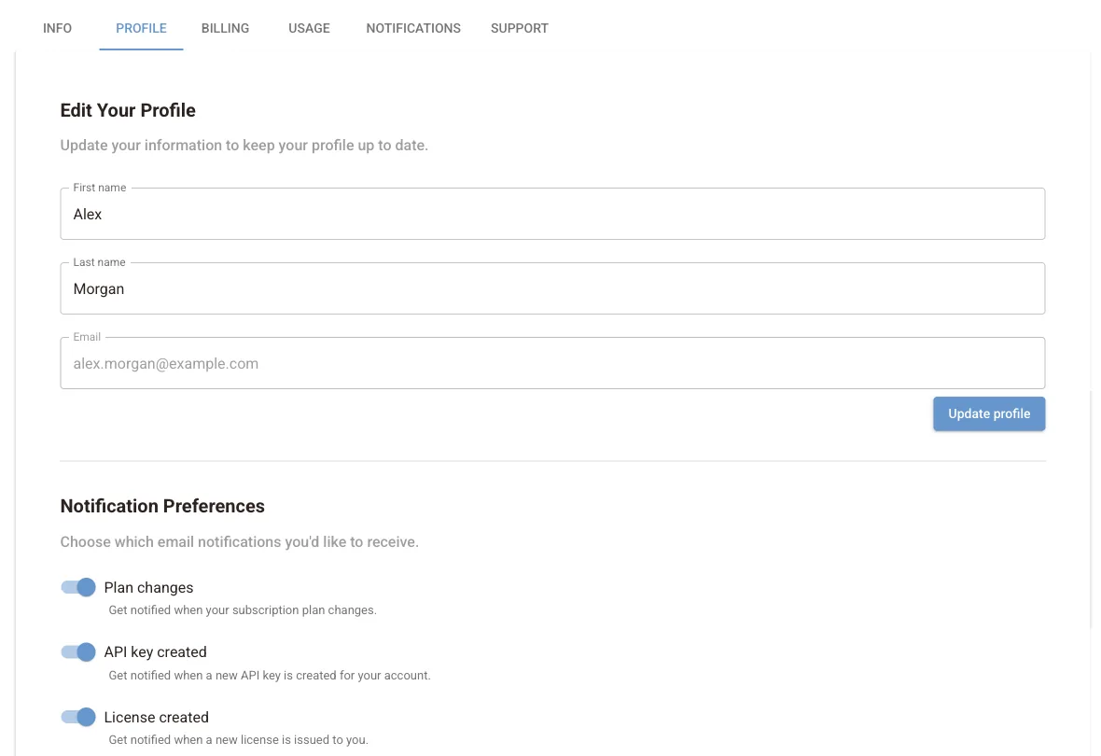Switch to the SUPPORT tab

click(x=520, y=28)
